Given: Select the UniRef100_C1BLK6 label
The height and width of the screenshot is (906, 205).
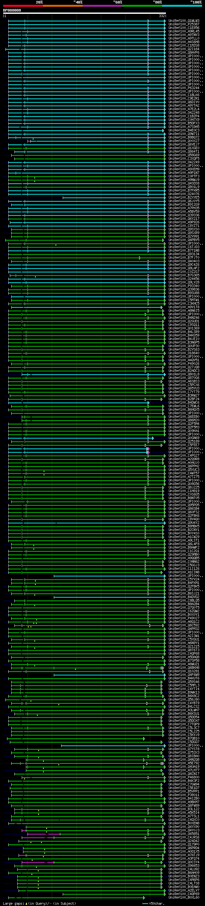Looking at the screenshot, I should pos(184,95).
